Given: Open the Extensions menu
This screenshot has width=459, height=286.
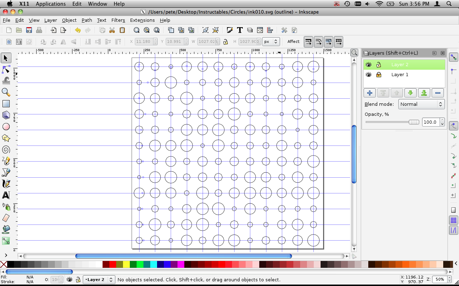Looking at the screenshot, I should point(142,20).
